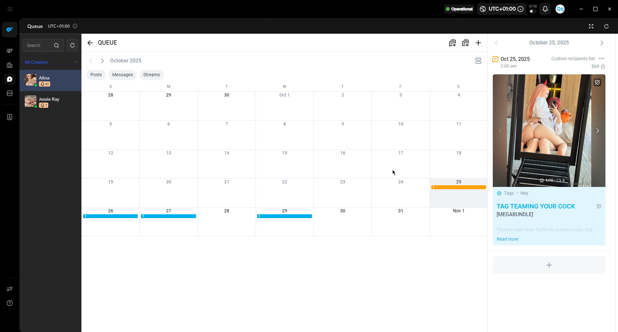
Task: Click the blue app logo in sidebar
Action: coord(10,30)
